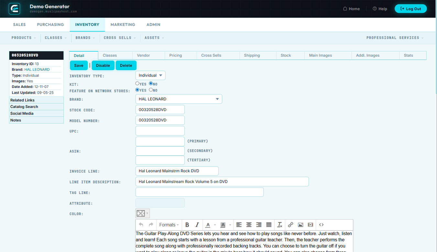The image size is (437, 252).
Task: Open the Help page
Action: tap(380, 9)
